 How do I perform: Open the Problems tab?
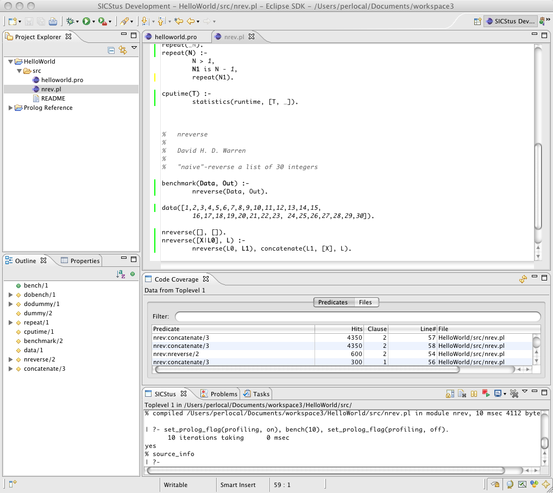[x=219, y=394]
